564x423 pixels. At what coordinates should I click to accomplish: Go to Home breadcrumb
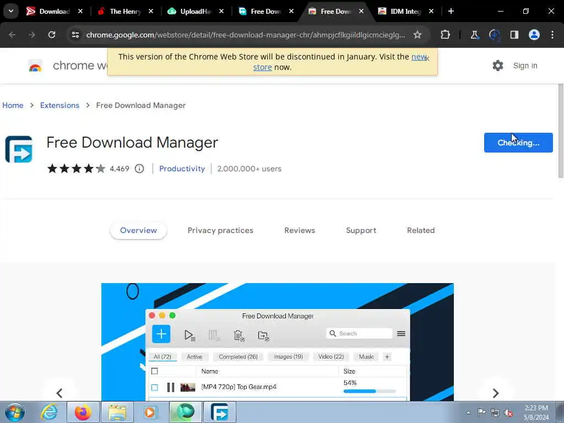pos(13,105)
